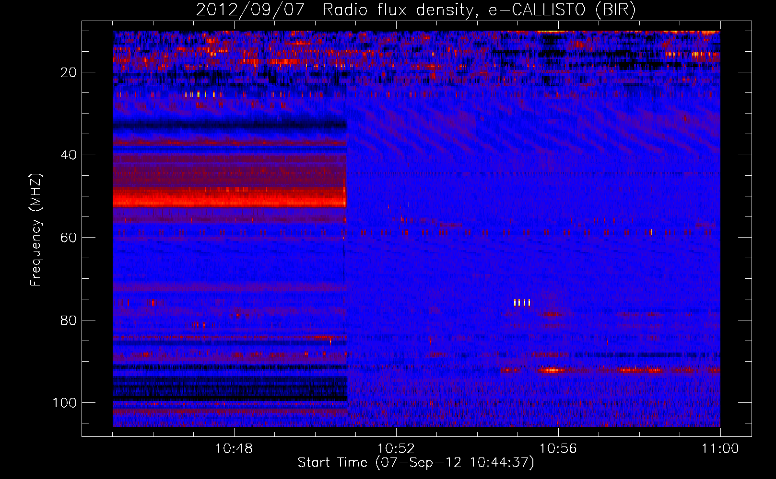Click the 11:00 time tick label
The image size is (776, 479).
click(720, 449)
